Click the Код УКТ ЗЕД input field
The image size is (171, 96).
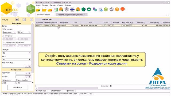tap(14, 66)
